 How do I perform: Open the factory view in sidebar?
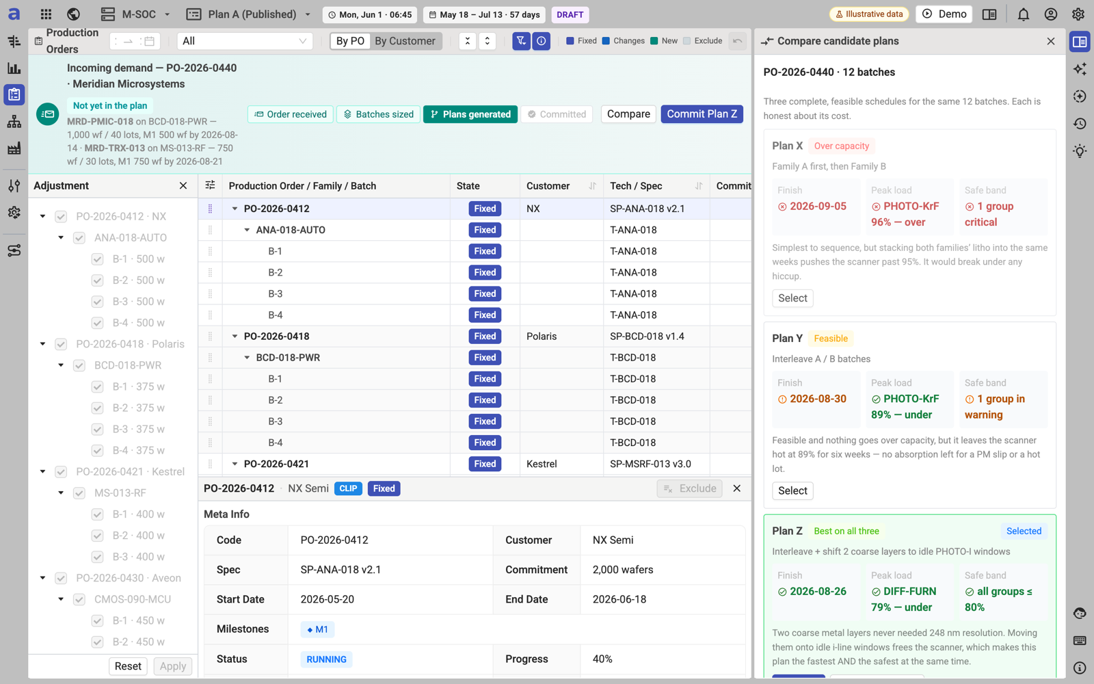14,148
